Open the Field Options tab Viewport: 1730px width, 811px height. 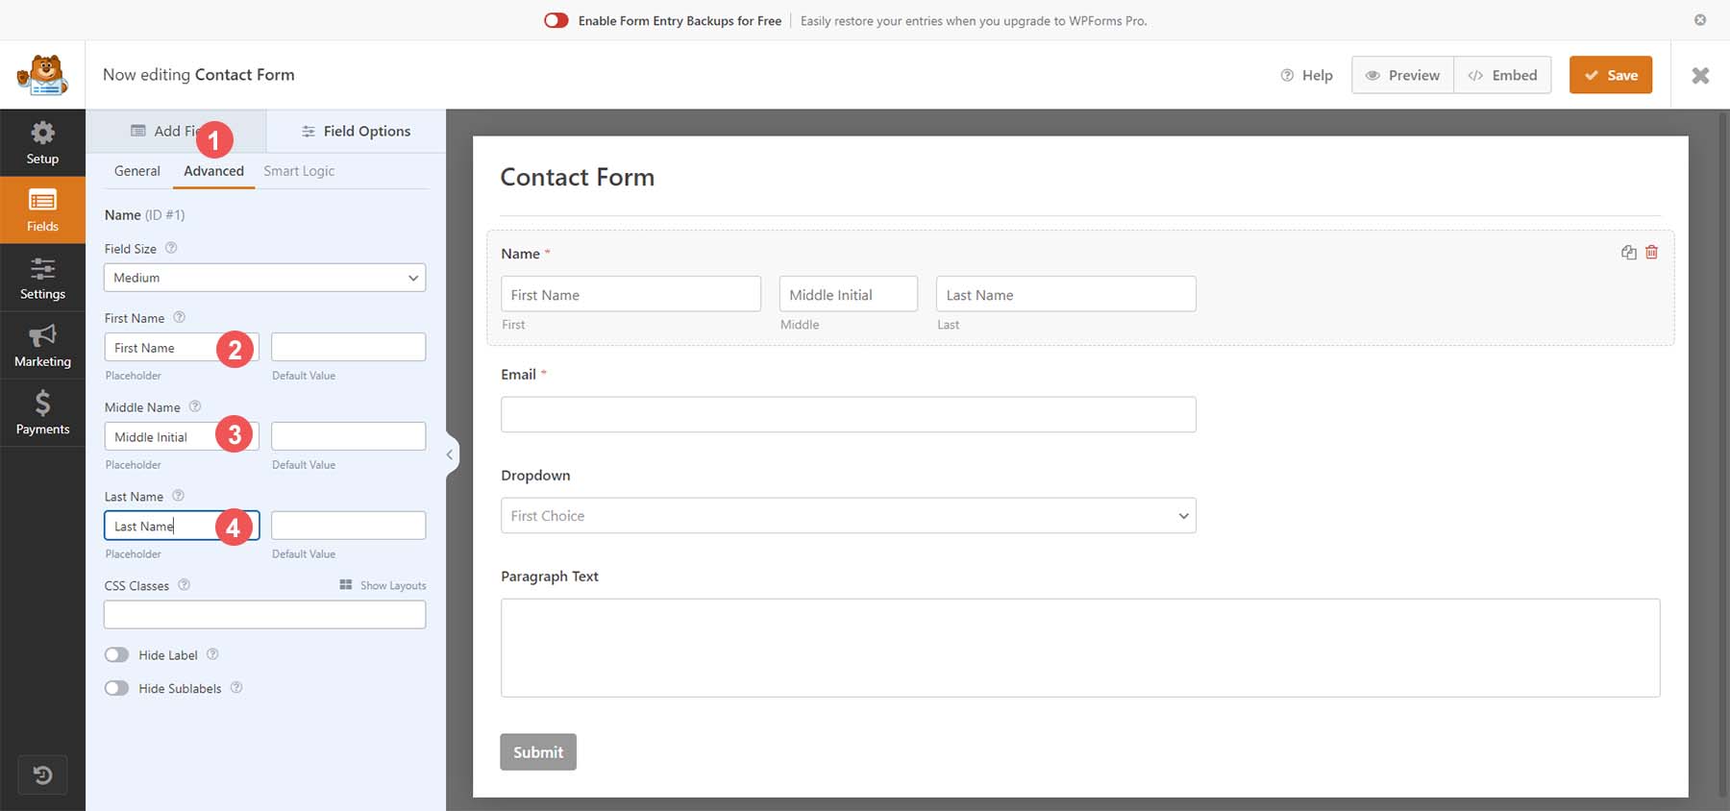pos(356,132)
